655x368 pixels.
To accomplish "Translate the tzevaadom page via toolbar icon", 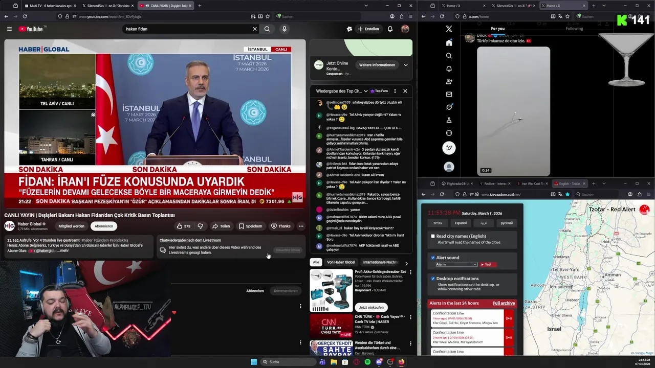I will pyautogui.click(x=560, y=194).
